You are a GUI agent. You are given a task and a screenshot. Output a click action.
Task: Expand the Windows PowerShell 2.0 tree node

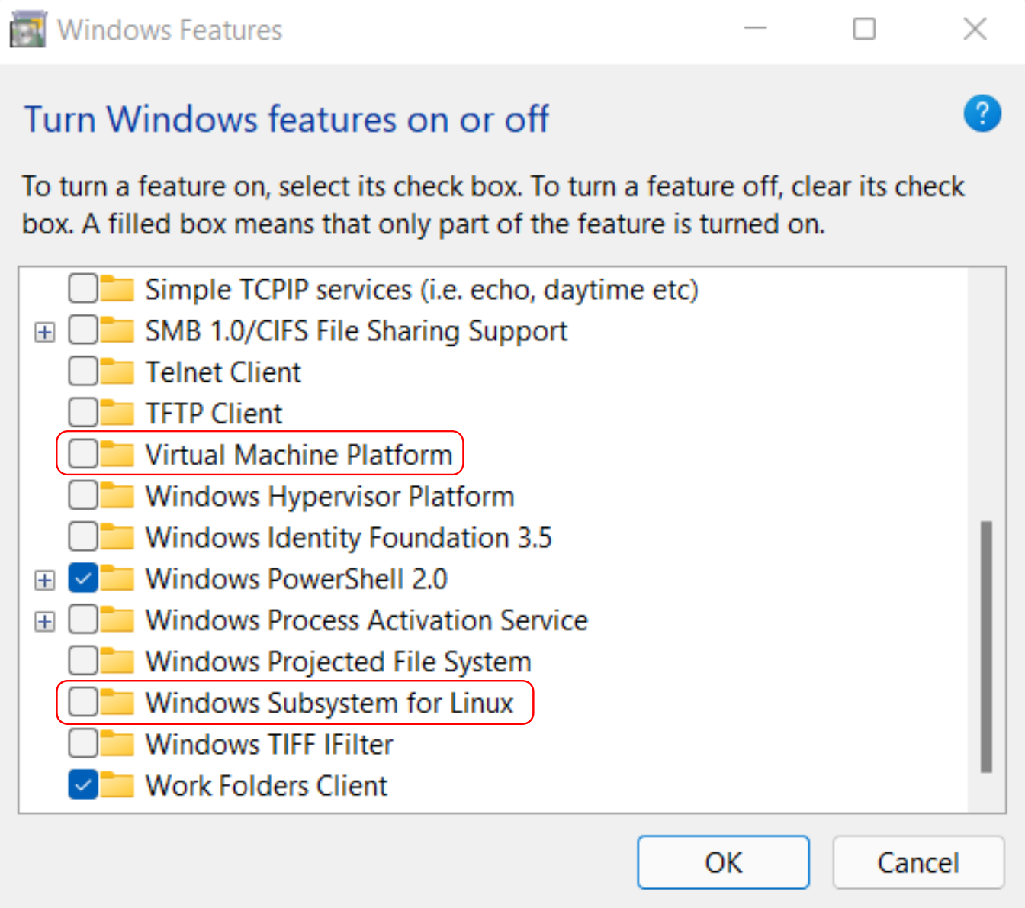43,578
